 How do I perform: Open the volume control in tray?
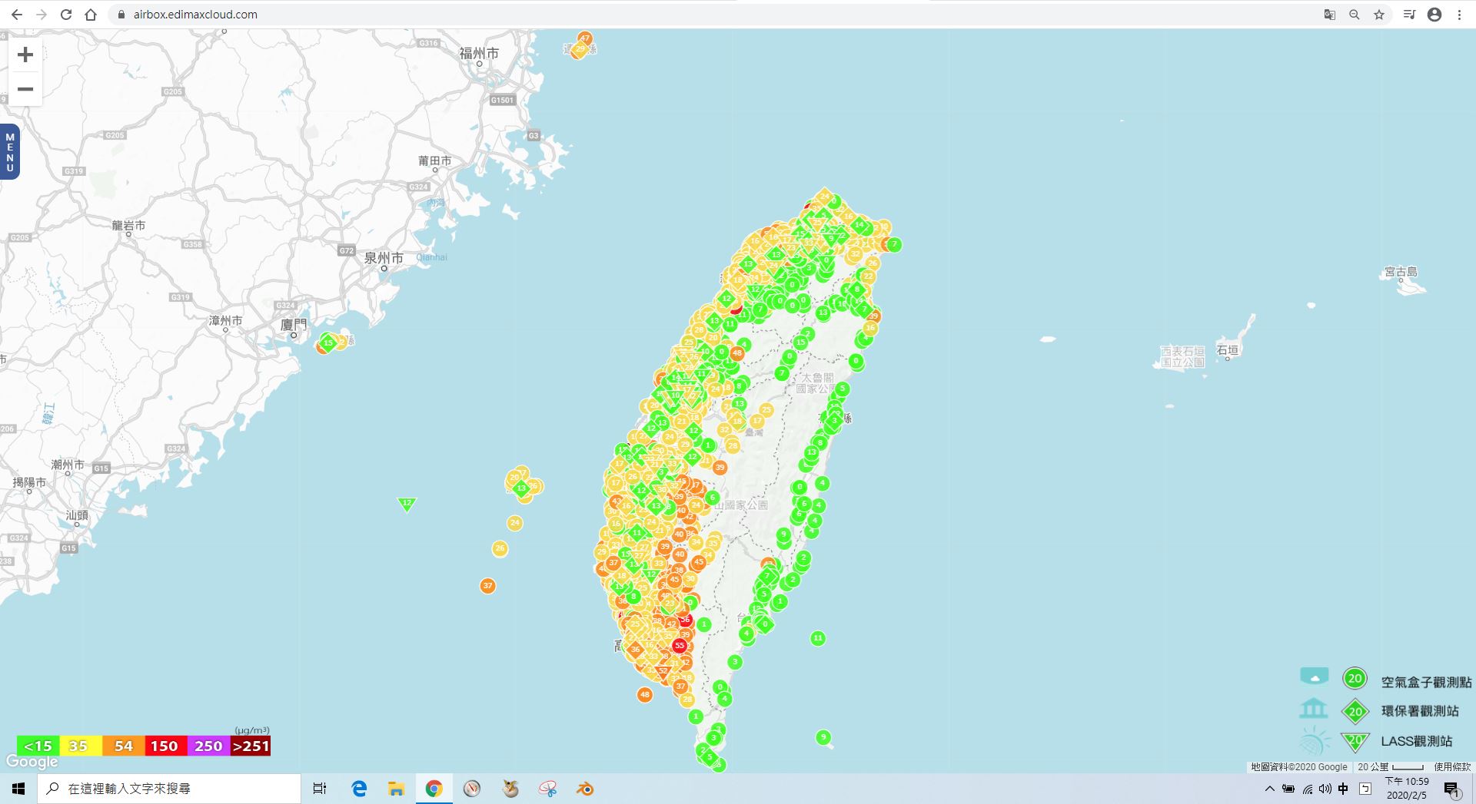pyautogui.click(x=1325, y=789)
